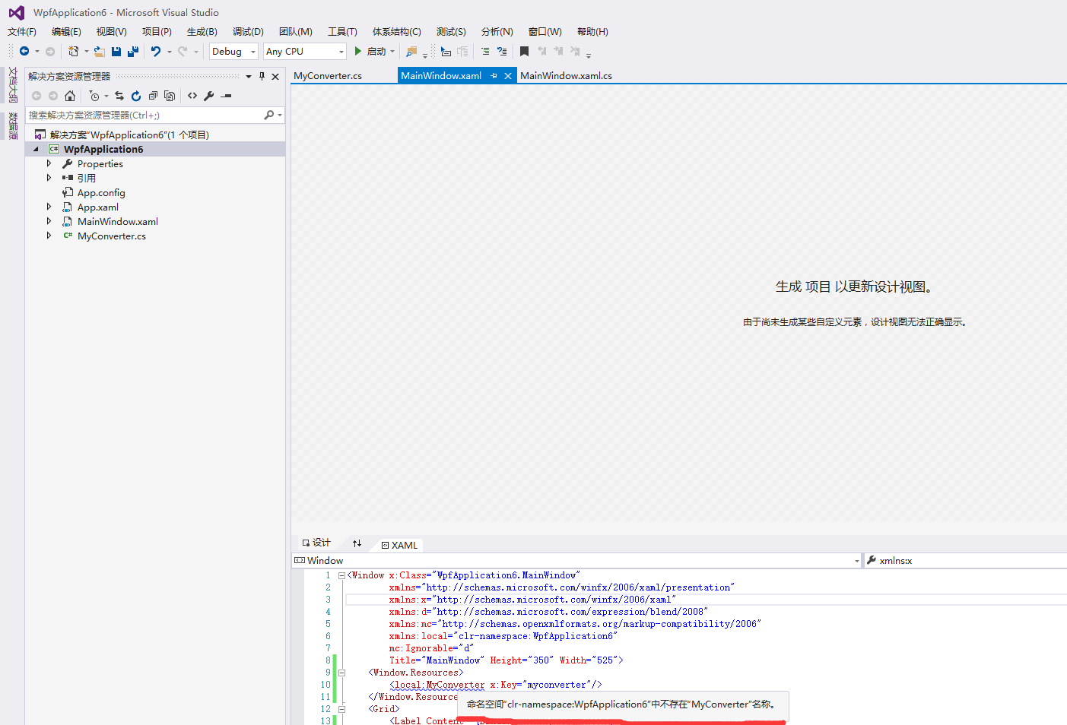This screenshot has height=725, width=1067.
Task: Switch to the 设计 design view tab
Action: [x=316, y=543]
